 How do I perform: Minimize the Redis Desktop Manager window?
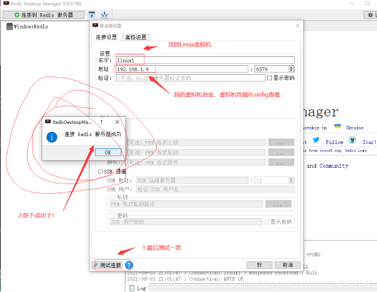pos(352,3)
